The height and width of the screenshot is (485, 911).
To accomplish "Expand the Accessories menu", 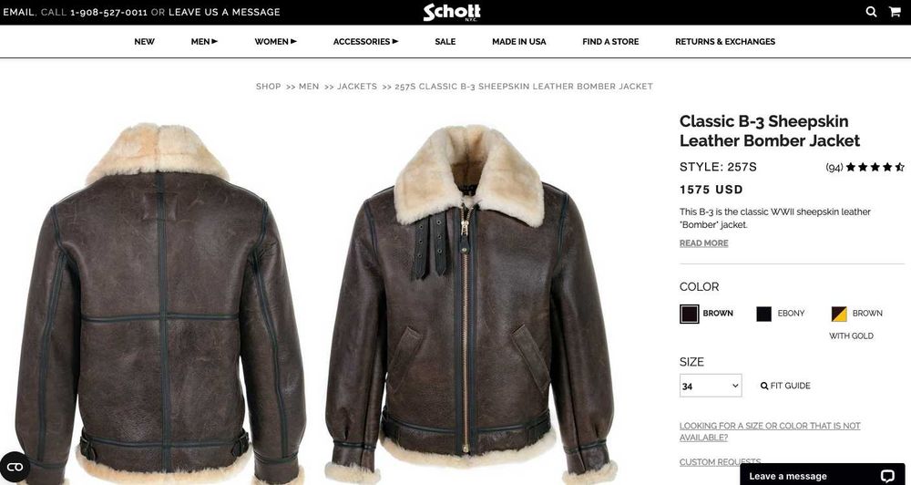I will click(x=365, y=41).
